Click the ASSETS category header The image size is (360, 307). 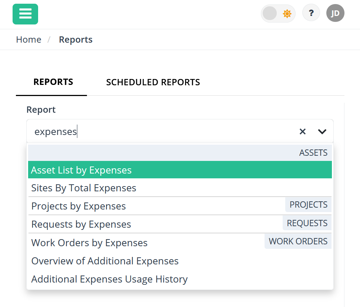(313, 152)
